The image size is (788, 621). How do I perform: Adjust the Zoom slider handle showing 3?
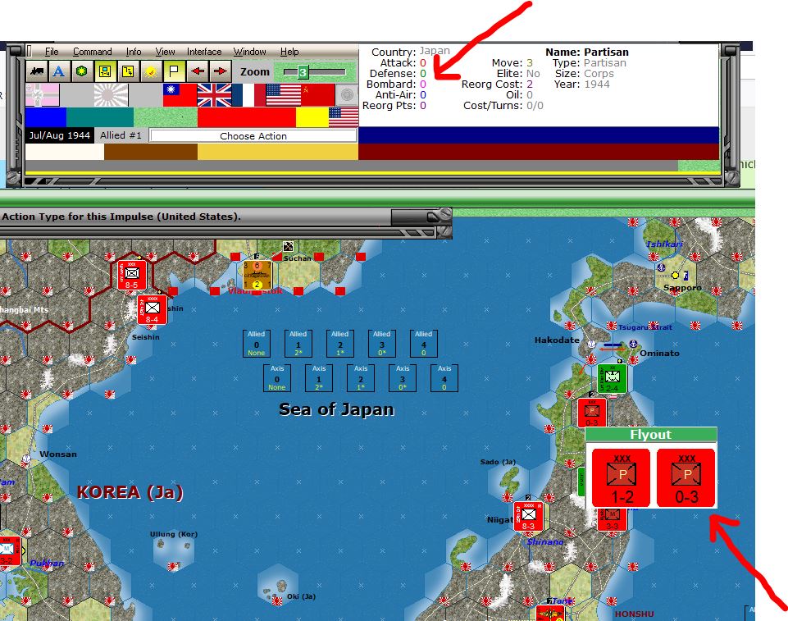303,72
